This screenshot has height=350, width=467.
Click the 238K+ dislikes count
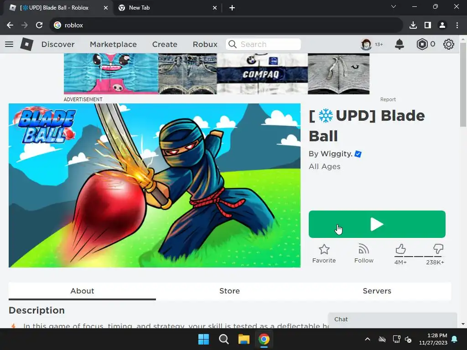pos(435,262)
